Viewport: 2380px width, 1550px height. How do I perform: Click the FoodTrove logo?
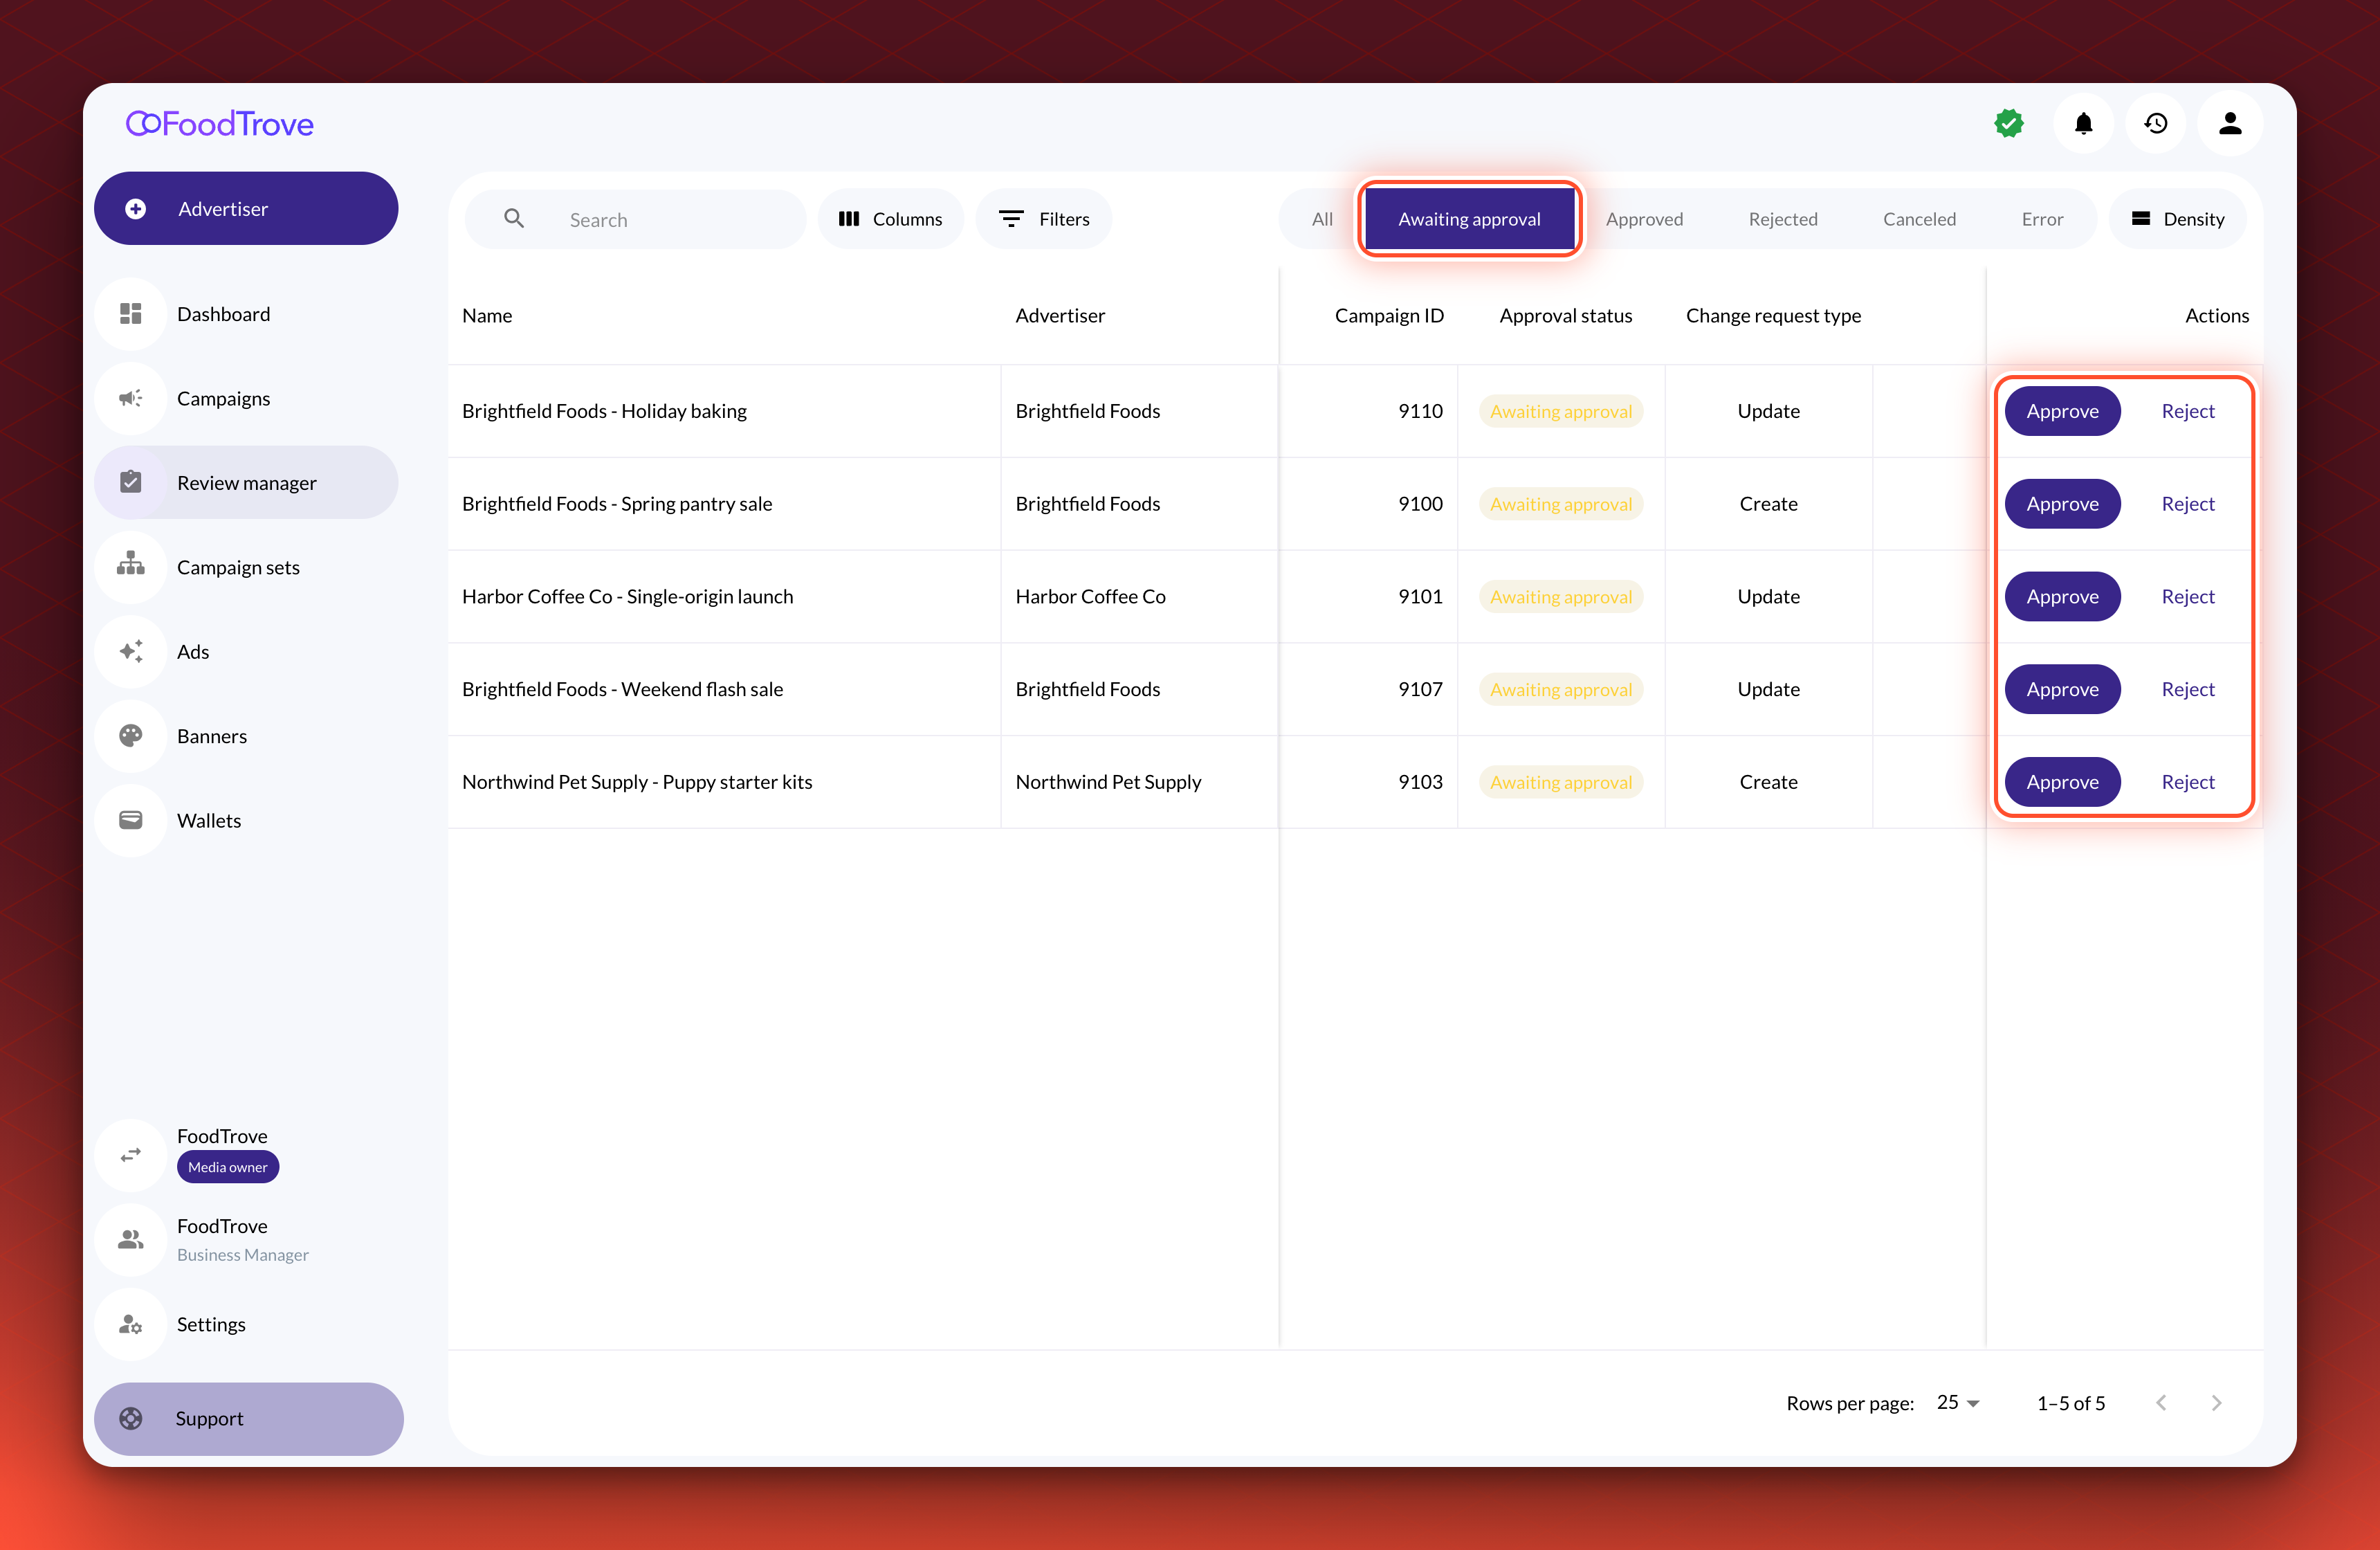pos(220,124)
